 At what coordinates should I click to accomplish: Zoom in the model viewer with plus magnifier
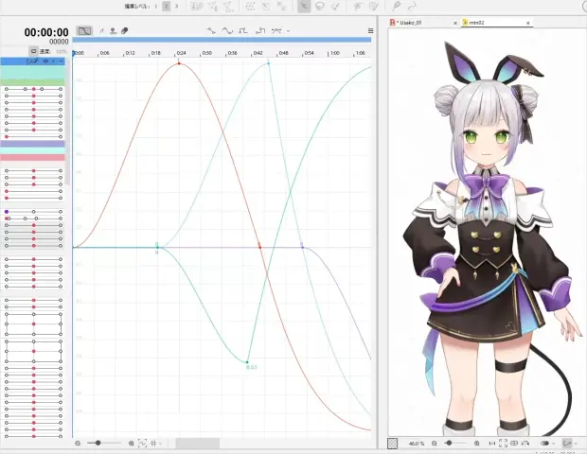click(476, 444)
